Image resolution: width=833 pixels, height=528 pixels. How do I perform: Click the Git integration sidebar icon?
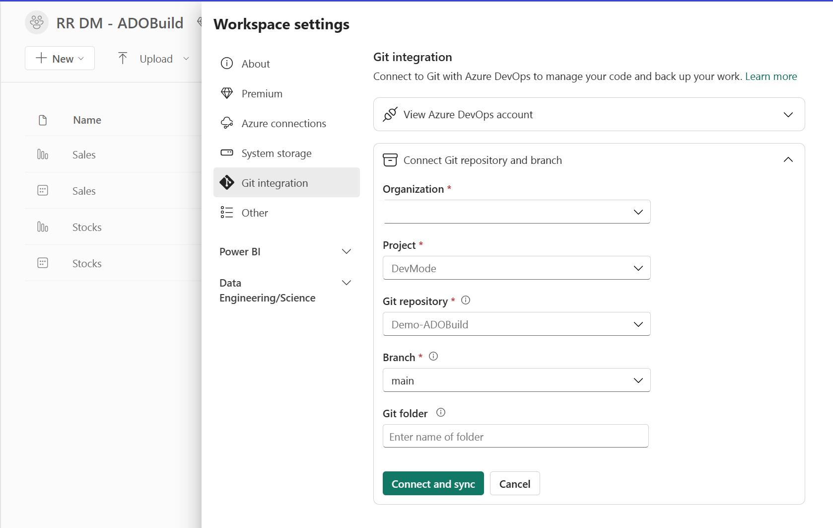[x=227, y=182]
